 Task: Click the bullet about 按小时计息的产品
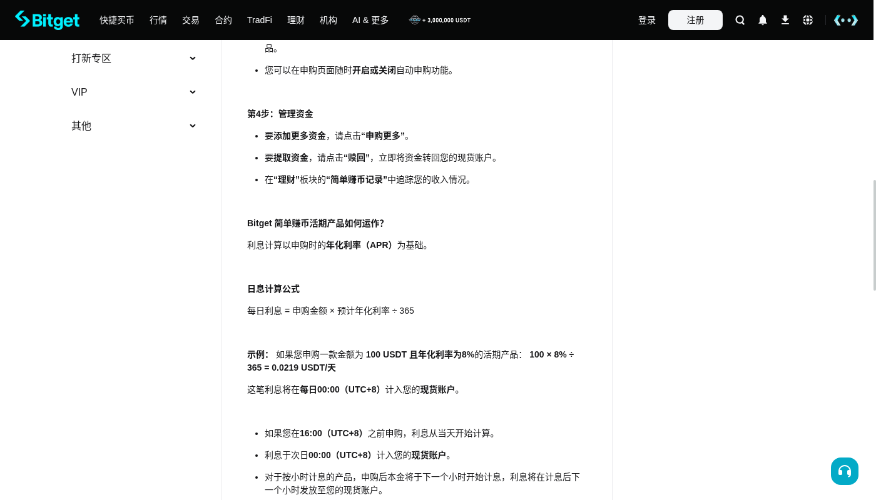pos(422,484)
